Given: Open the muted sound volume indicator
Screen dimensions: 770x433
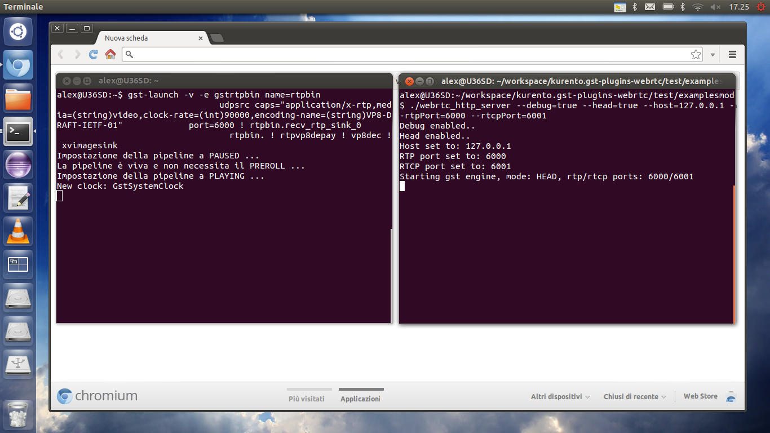Looking at the screenshot, I should pyautogui.click(x=715, y=7).
